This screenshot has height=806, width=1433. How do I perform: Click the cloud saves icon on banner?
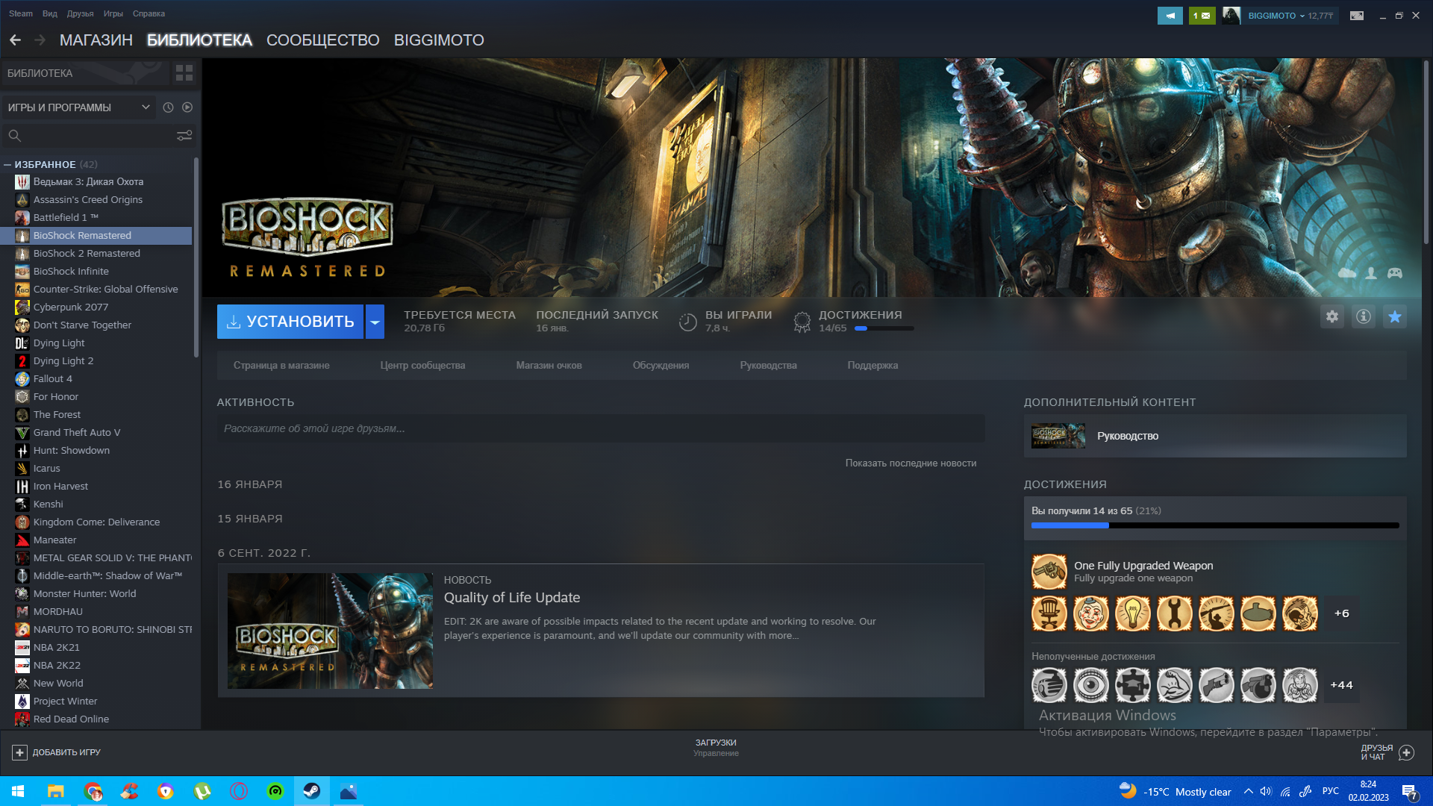1347,273
